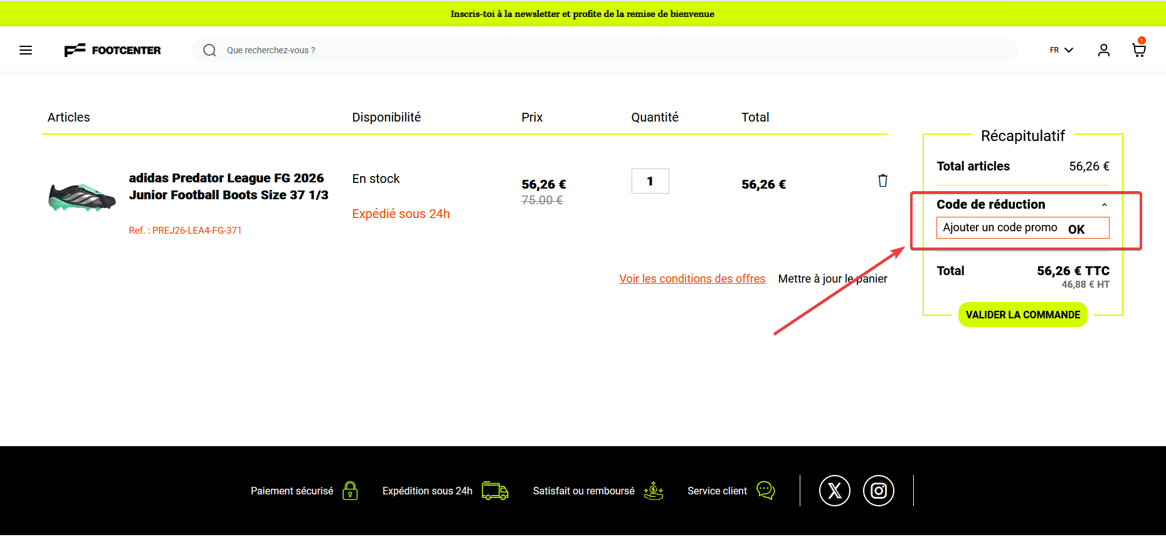
Task: Click the 'Quantité' column header
Action: tap(655, 117)
